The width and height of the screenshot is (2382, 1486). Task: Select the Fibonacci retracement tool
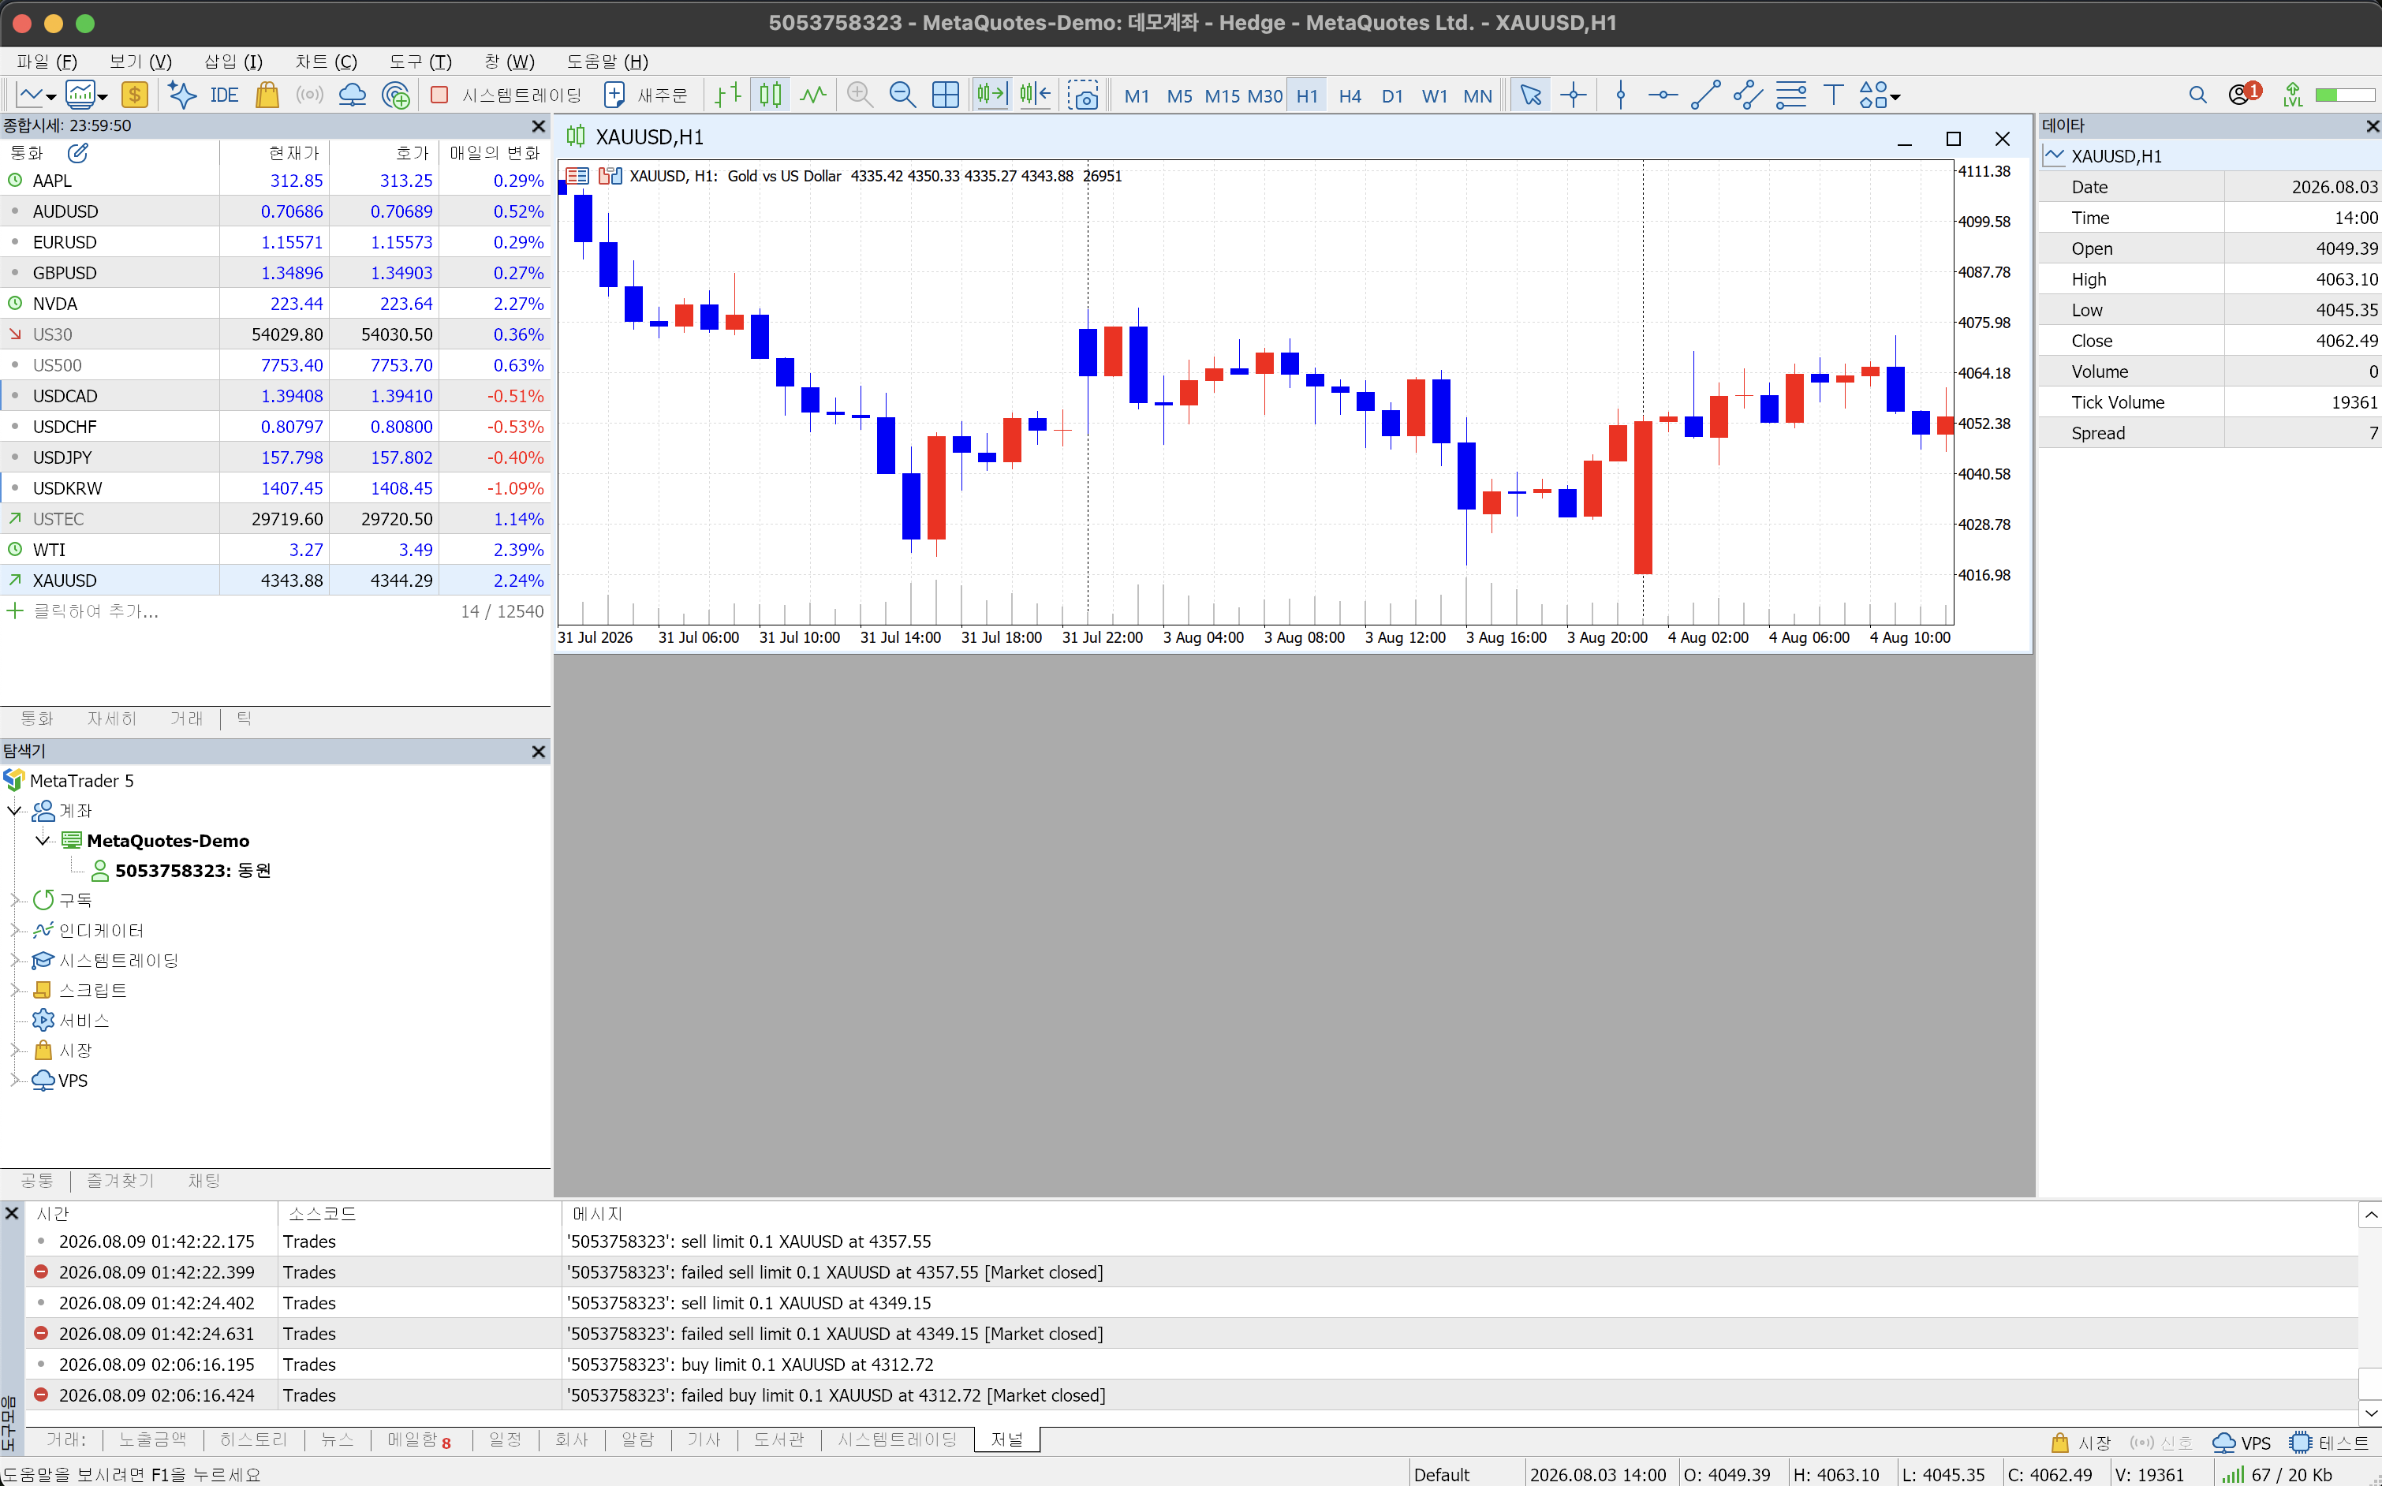1790,95
